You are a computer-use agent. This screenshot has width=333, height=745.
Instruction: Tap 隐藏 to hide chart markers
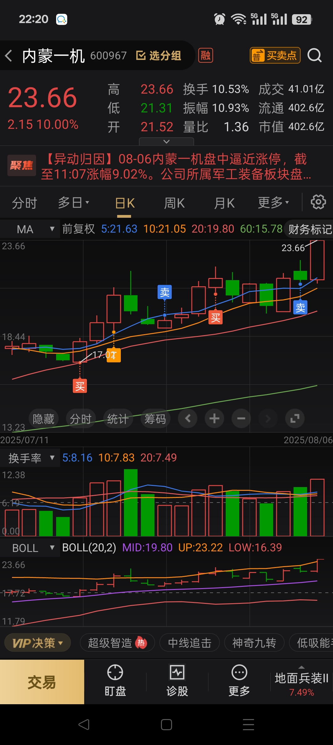(x=43, y=419)
